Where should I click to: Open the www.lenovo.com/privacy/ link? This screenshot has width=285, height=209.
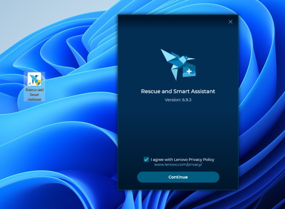pos(178,164)
